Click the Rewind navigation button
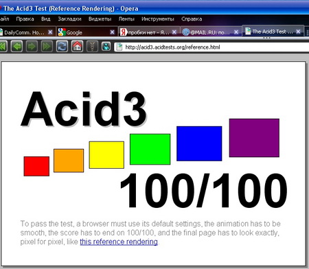 [3, 47]
